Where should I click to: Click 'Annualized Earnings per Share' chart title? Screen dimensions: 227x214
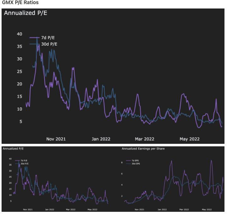tap(143, 149)
